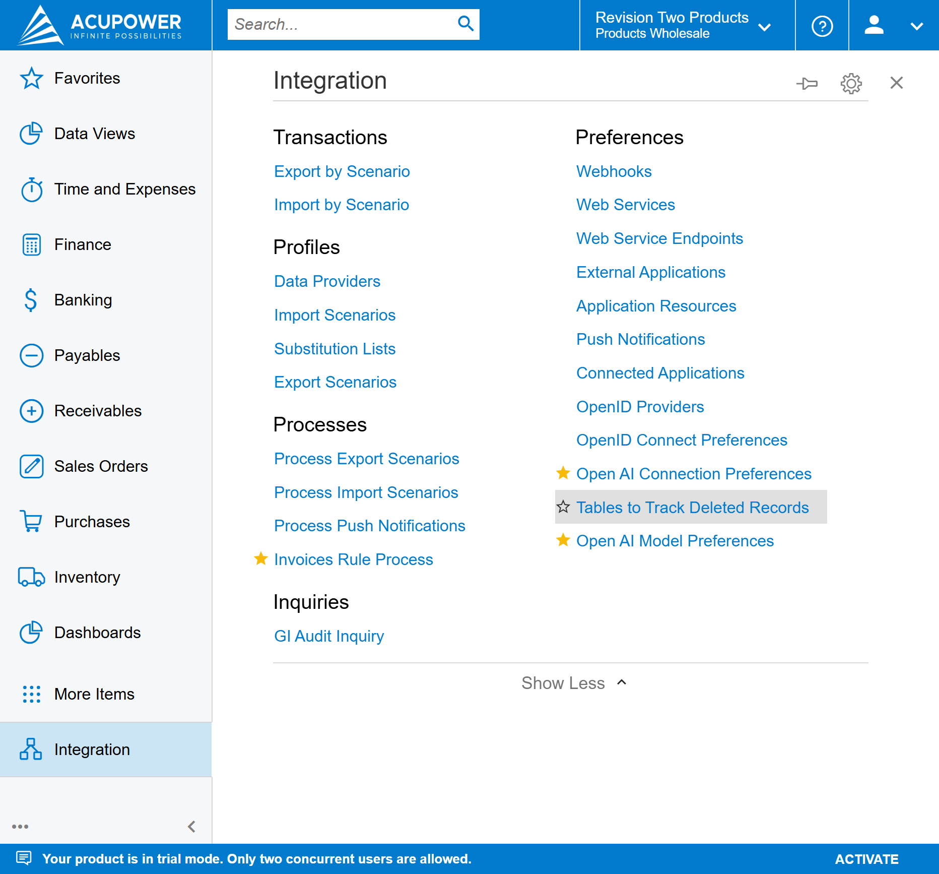Open the Sales Orders workspace
Image resolution: width=939 pixels, height=874 pixels.
pyautogui.click(x=106, y=466)
